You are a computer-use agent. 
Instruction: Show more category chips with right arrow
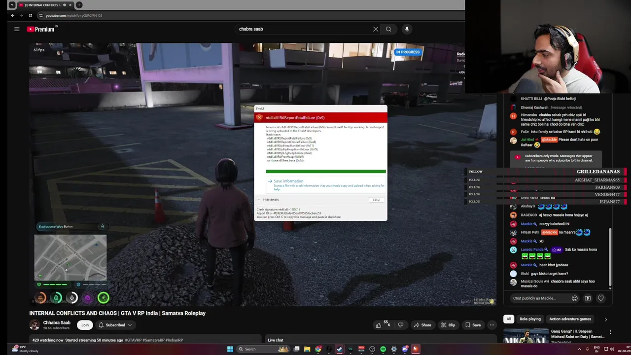tap(606, 319)
